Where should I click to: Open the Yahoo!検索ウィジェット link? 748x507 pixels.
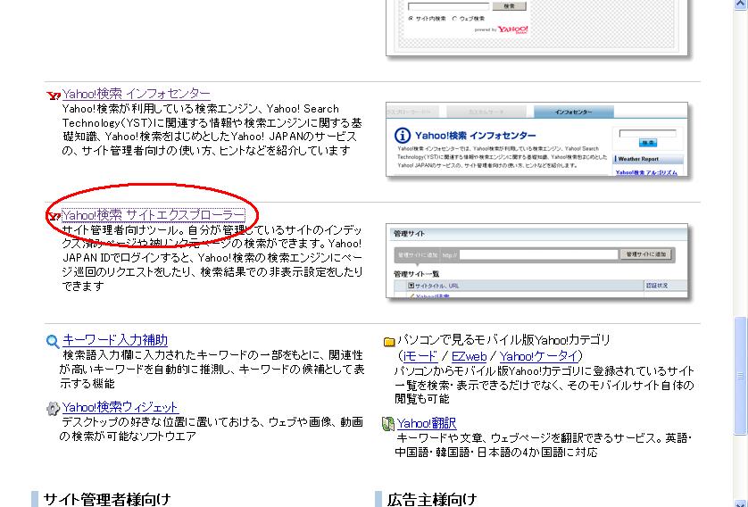120,407
